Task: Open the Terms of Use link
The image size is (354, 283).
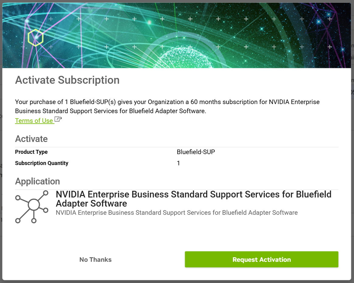Action: pos(34,121)
